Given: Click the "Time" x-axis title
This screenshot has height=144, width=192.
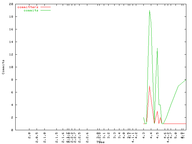Looking at the screenshot, I should tap(100, 142).
